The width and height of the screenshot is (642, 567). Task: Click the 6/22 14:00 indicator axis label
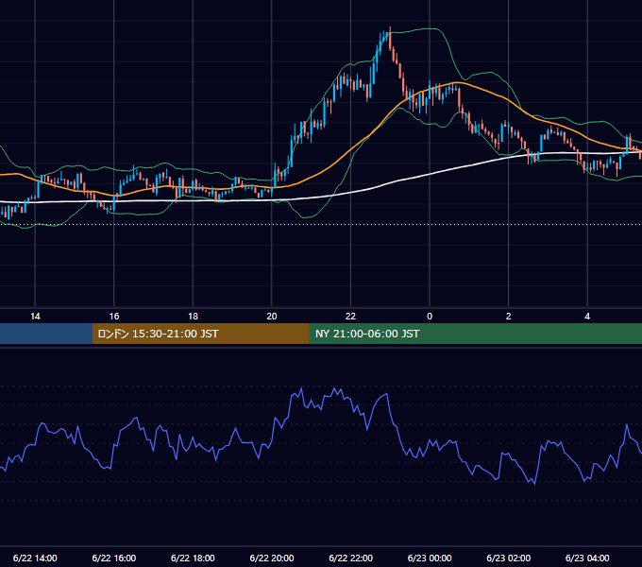35,558
